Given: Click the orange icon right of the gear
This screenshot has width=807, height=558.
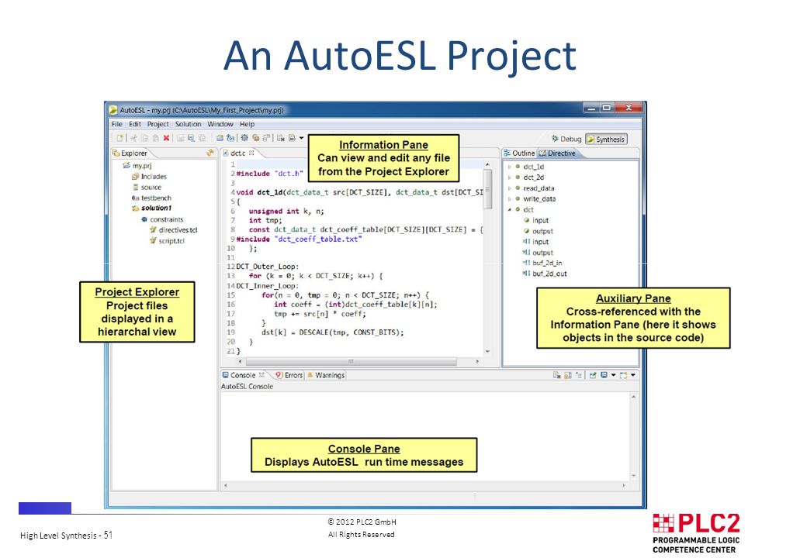Looking at the screenshot, I should point(256,138).
